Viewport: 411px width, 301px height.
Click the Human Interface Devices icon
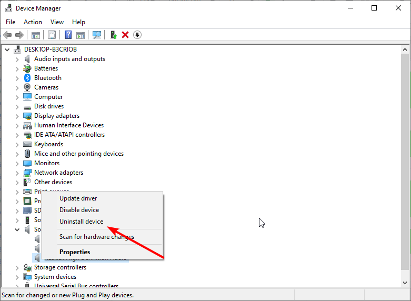coord(27,126)
